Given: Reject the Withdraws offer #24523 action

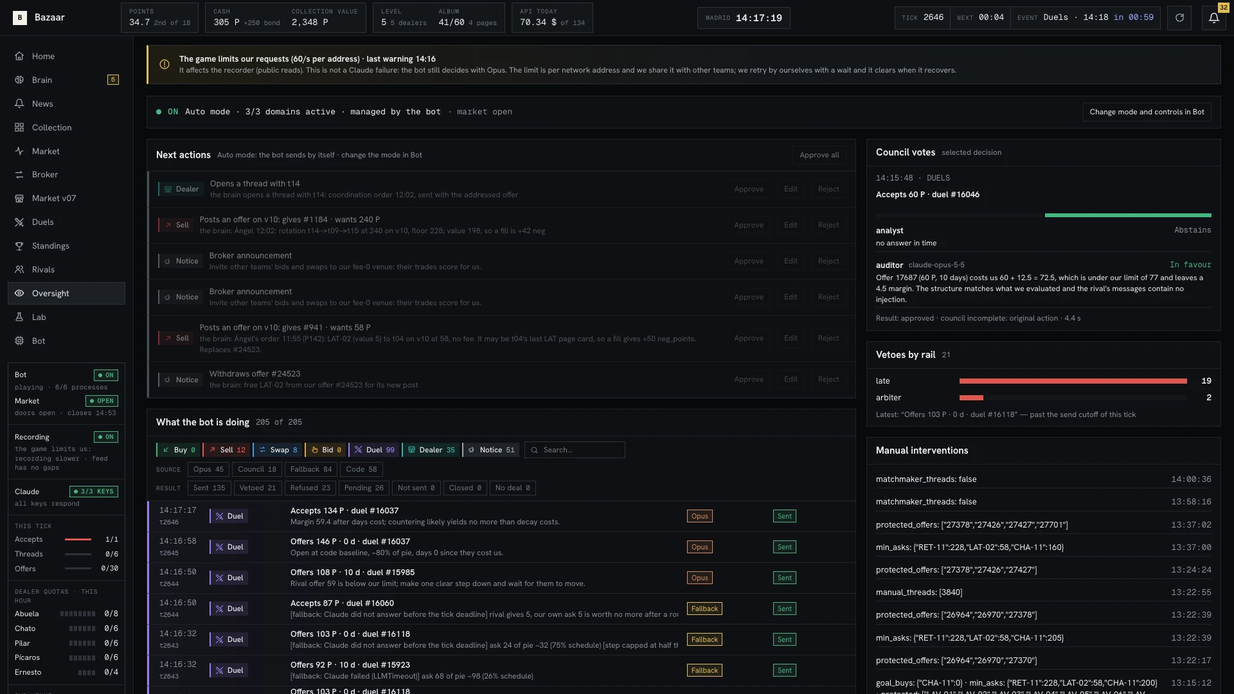Looking at the screenshot, I should (828, 379).
